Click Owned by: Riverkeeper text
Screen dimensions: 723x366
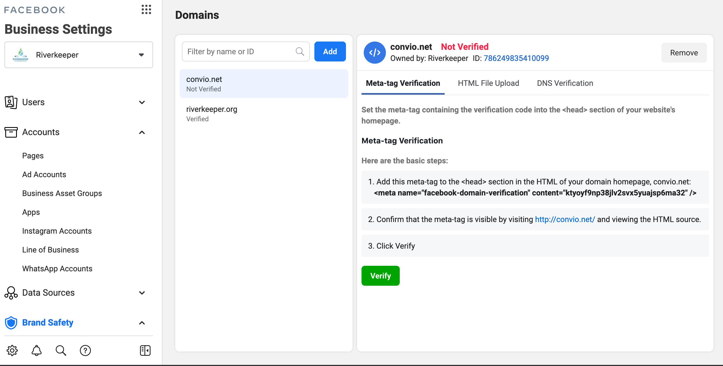click(x=429, y=58)
